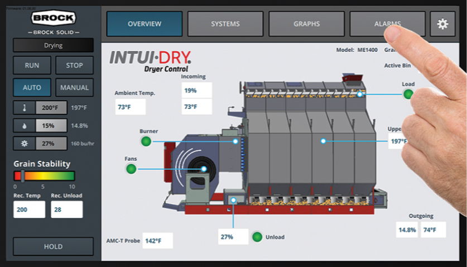The image size is (467, 267).
Task: Click the 197°F actual temperature reading
Action: (x=79, y=108)
